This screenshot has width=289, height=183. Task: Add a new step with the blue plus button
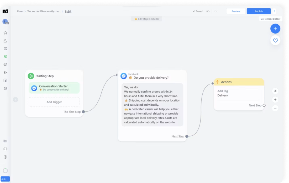(x=275, y=29)
